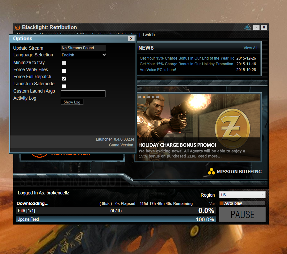Select the highlighted orange carousel dot
The height and width of the screenshot is (254, 287).
[x=144, y=97]
